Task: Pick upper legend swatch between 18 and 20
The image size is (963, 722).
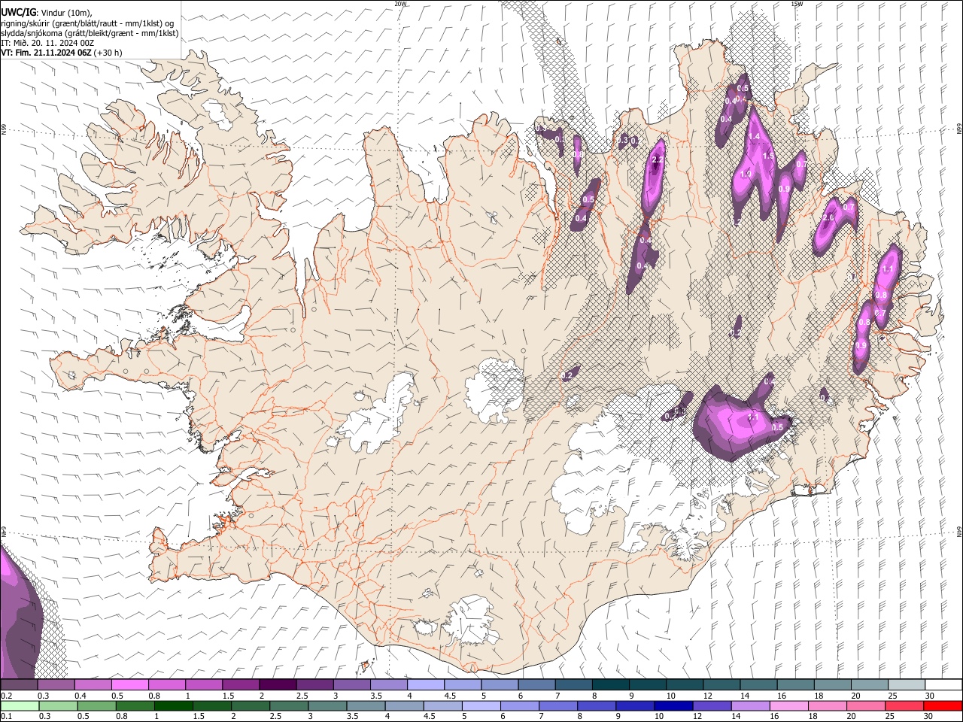Action: tap(833, 685)
